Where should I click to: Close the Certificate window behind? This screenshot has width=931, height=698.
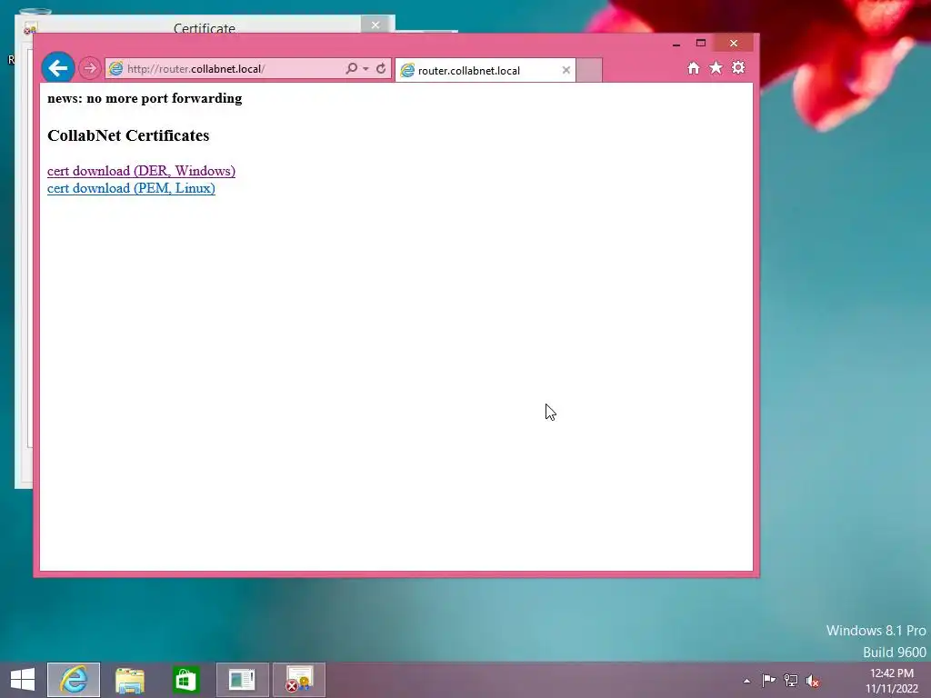[375, 25]
